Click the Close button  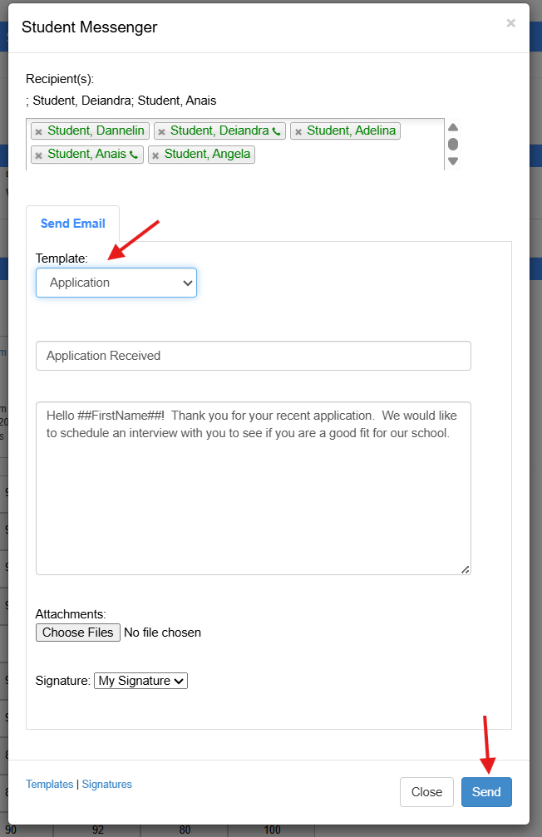(426, 792)
